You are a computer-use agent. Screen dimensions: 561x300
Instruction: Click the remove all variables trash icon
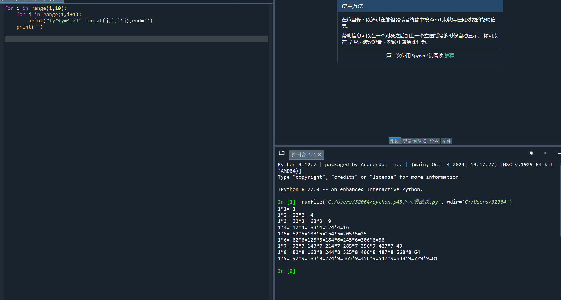tap(531, 153)
